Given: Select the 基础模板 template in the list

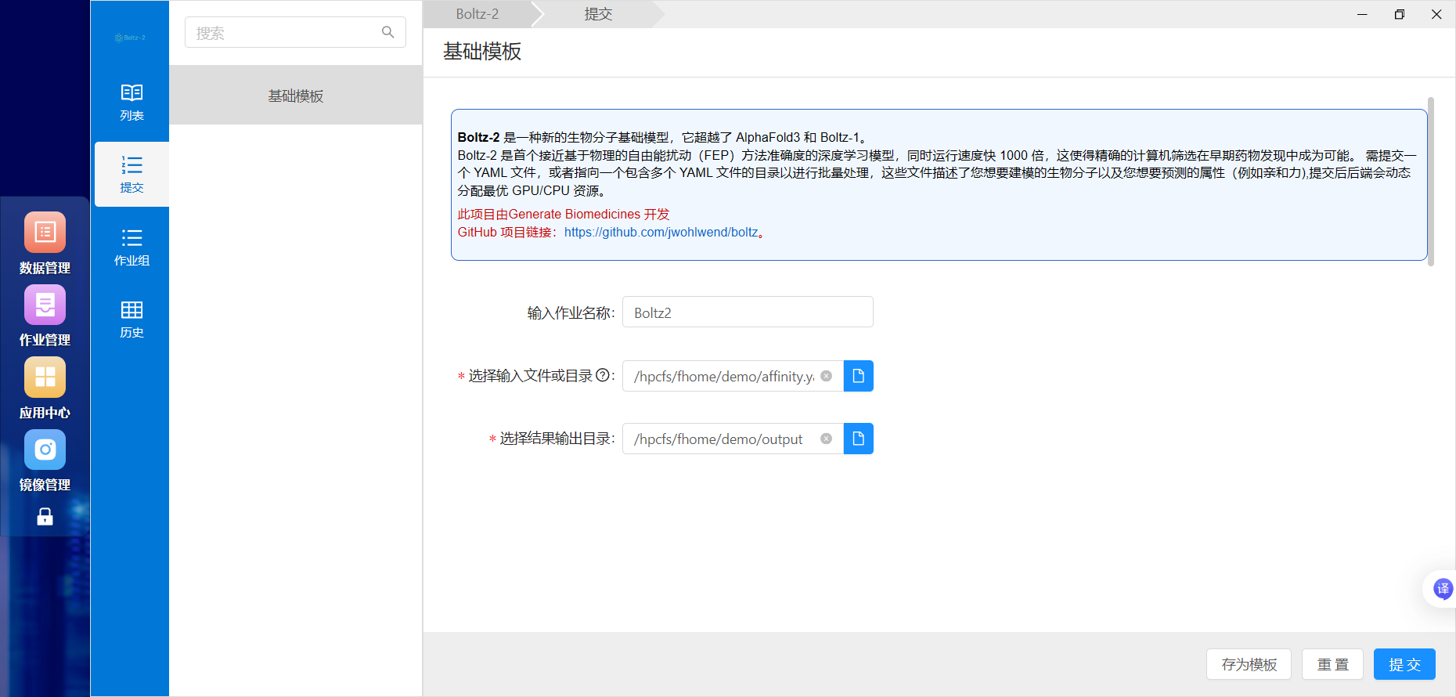Looking at the screenshot, I should tap(296, 96).
